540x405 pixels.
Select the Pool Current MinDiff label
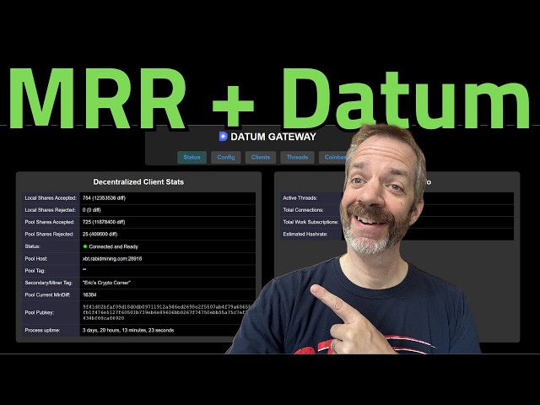coord(47,294)
